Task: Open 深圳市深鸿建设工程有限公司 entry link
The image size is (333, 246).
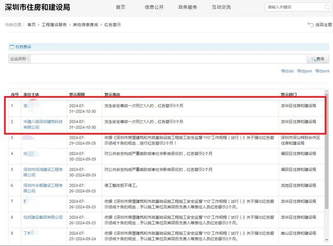Action: tap(43, 172)
